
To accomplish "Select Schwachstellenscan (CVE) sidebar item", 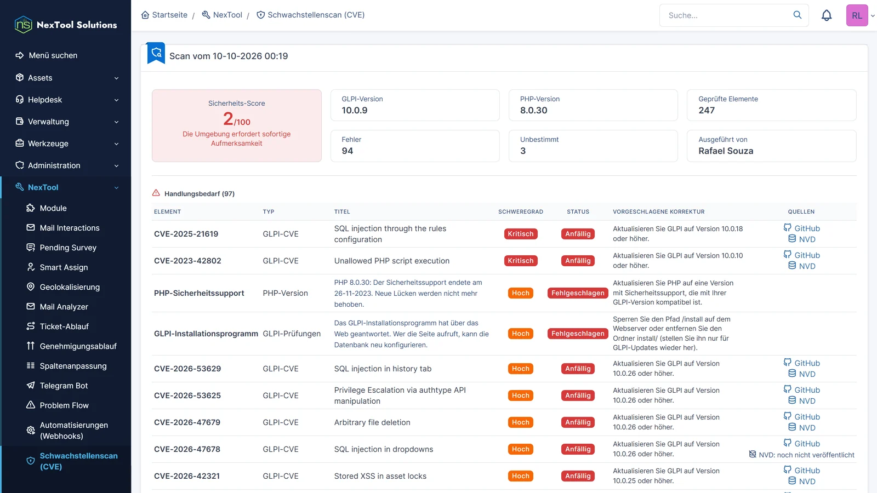I will [x=66, y=461].
